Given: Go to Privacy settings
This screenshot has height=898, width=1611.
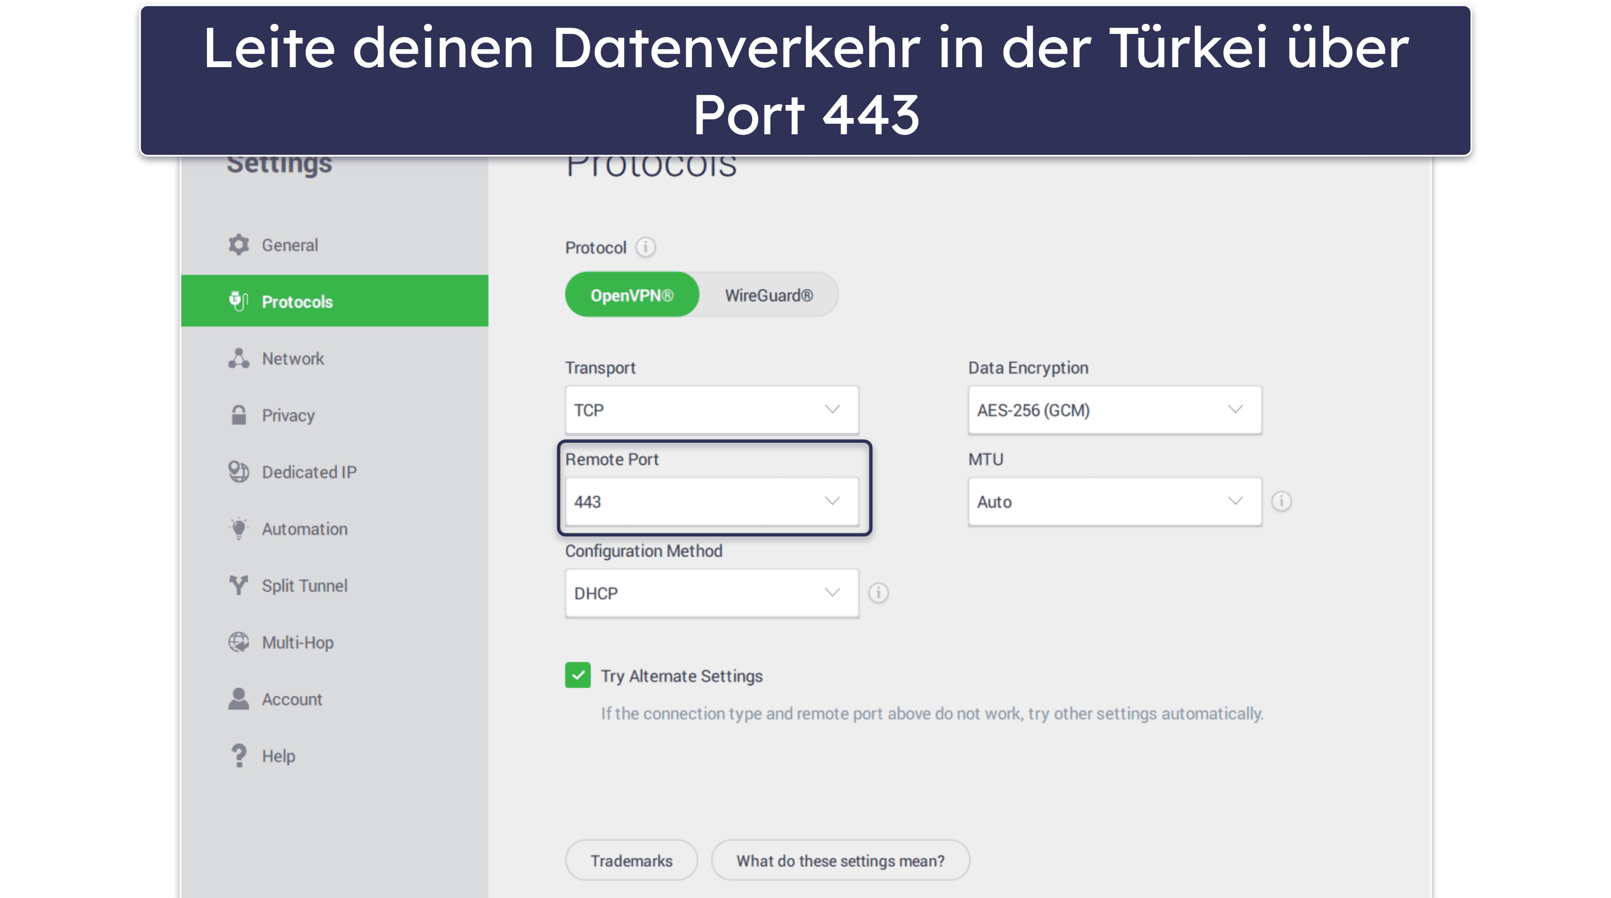Looking at the screenshot, I should click(x=334, y=415).
